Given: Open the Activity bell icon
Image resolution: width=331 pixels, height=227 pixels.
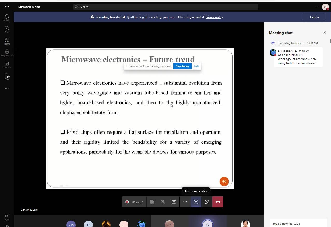Looking at the screenshot, I should pyautogui.click(x=7, y=18).
